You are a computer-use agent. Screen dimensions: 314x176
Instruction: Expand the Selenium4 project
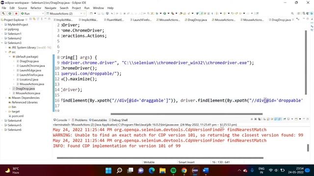pyautogui.click(x=2, y=121)
